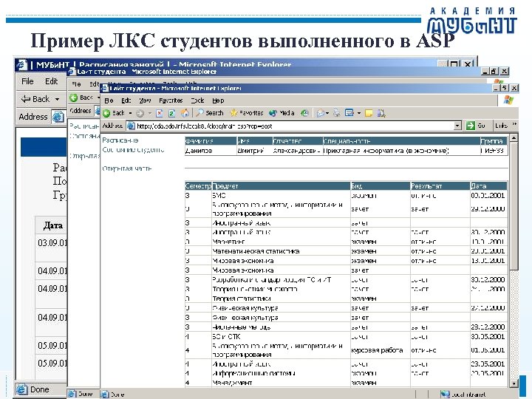Open the Search pane from the toolbar
532x399 pixels.
point(210,112)
